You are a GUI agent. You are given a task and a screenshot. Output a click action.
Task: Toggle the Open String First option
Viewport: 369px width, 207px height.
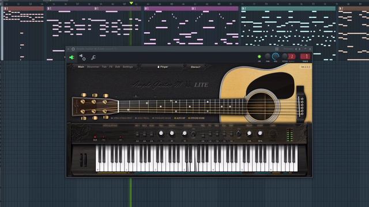122,118
